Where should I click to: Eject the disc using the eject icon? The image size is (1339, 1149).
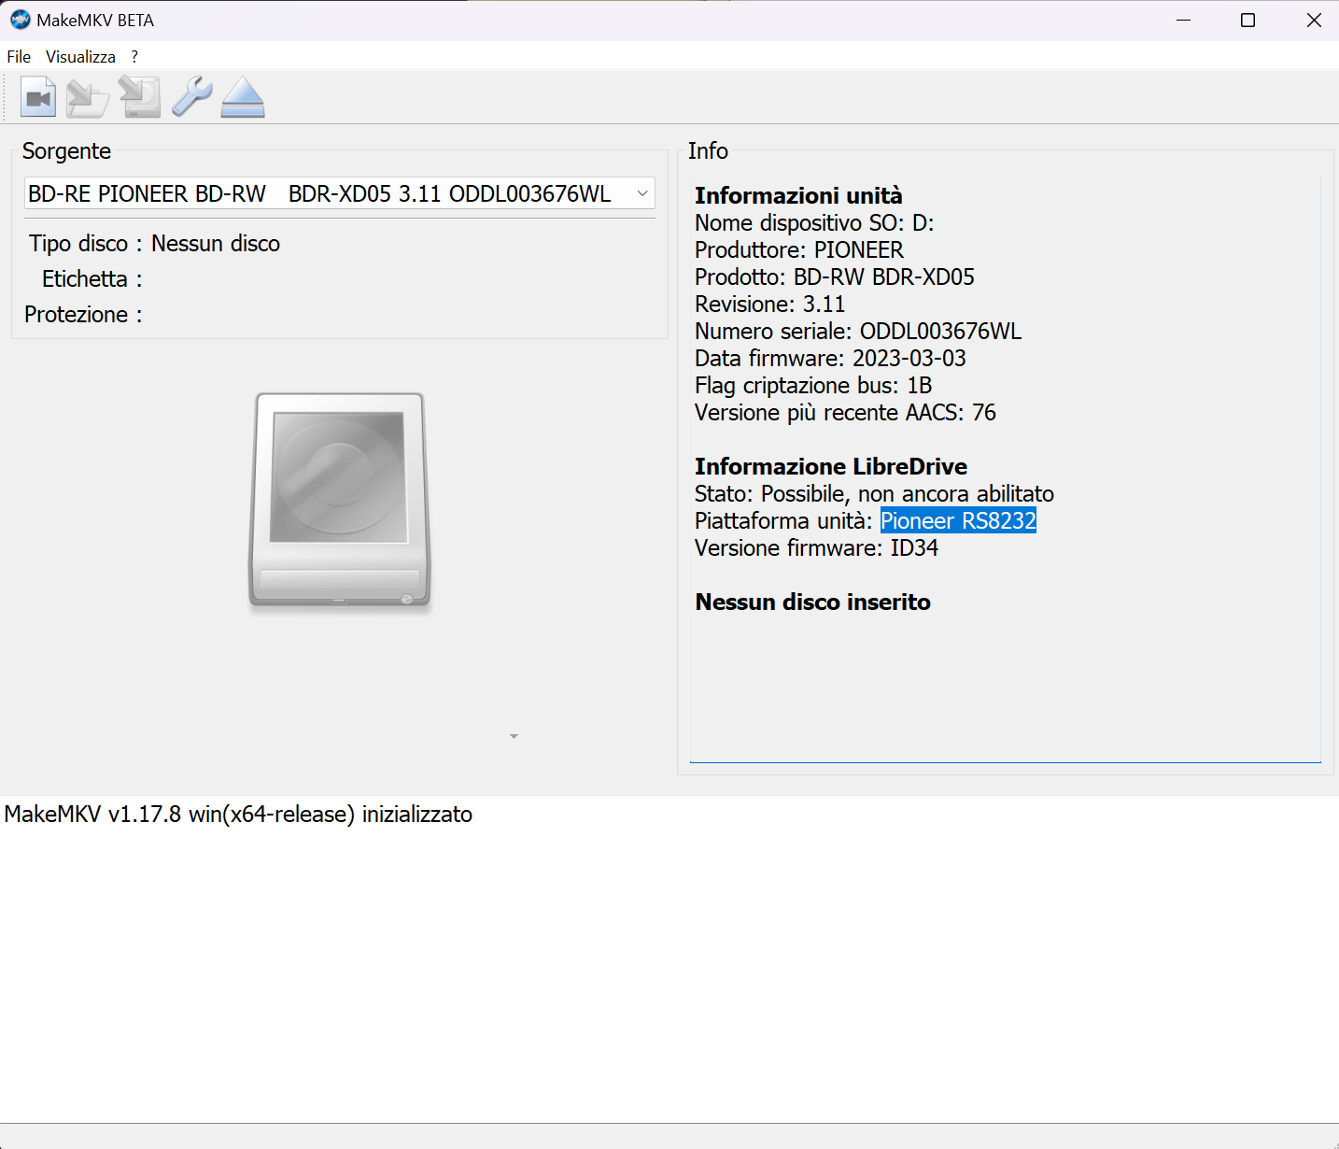243,97
